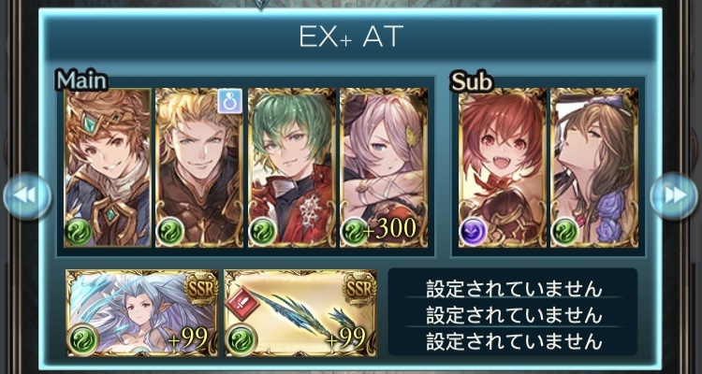Select the long-haired sub character with roses
This screenshot has width=702, height=374.
594,167
